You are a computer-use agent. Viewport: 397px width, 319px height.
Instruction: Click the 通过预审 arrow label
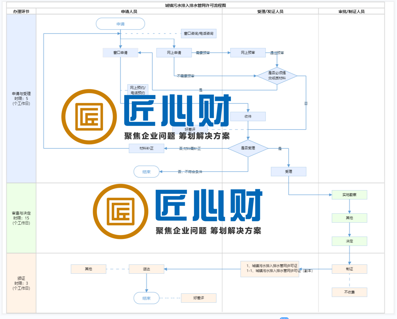(x=277, y=53)
